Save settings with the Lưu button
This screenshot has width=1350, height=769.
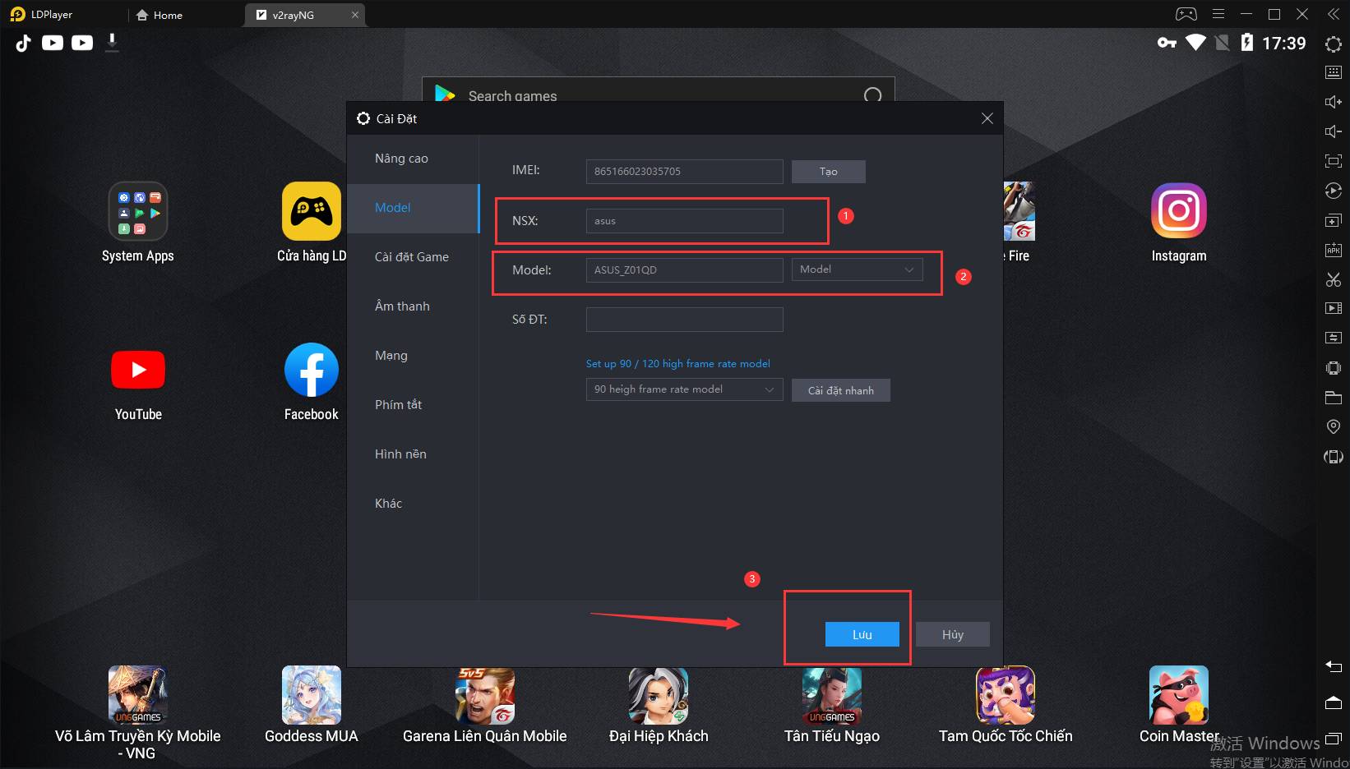[x=862, y=634]
